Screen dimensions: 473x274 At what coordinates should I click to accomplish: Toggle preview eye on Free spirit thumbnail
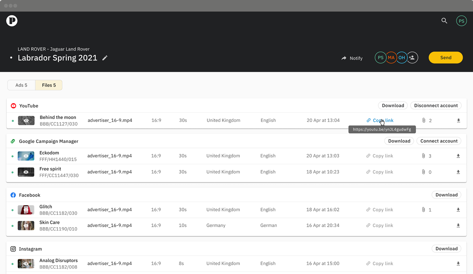coord(26,172)
